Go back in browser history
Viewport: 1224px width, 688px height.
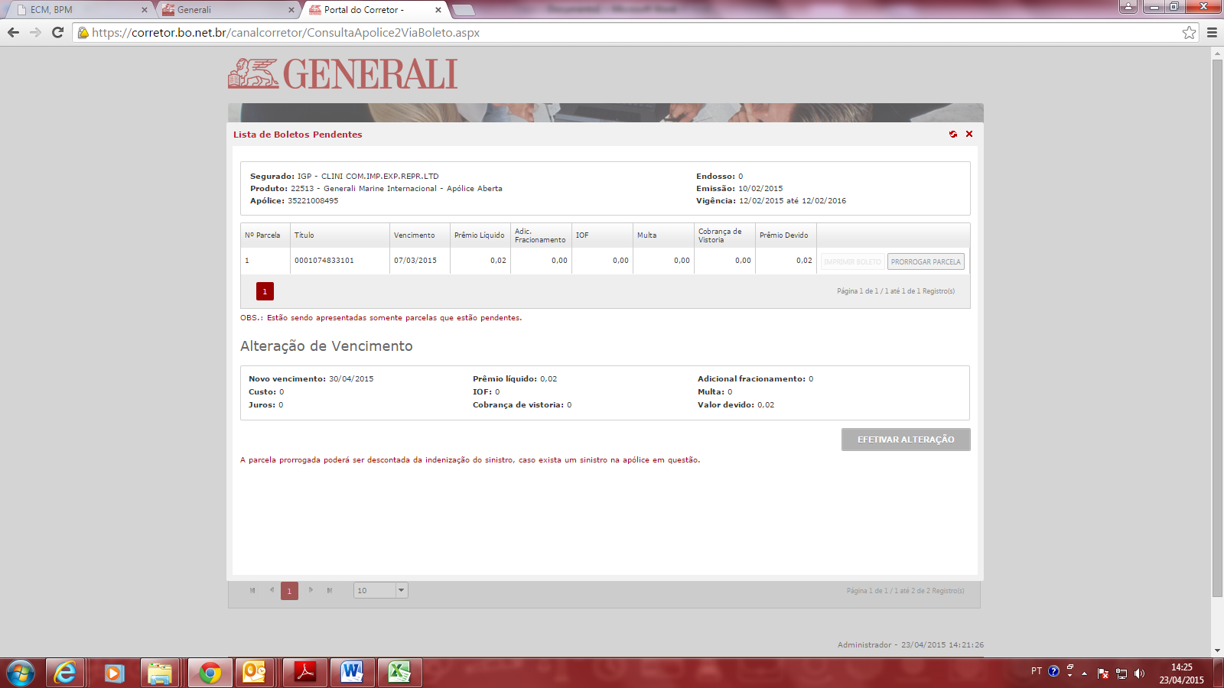13,32
